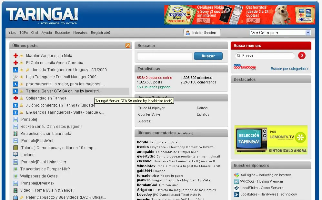Click the Buscador text input field

pyautogui.click(x=165, y=56)
